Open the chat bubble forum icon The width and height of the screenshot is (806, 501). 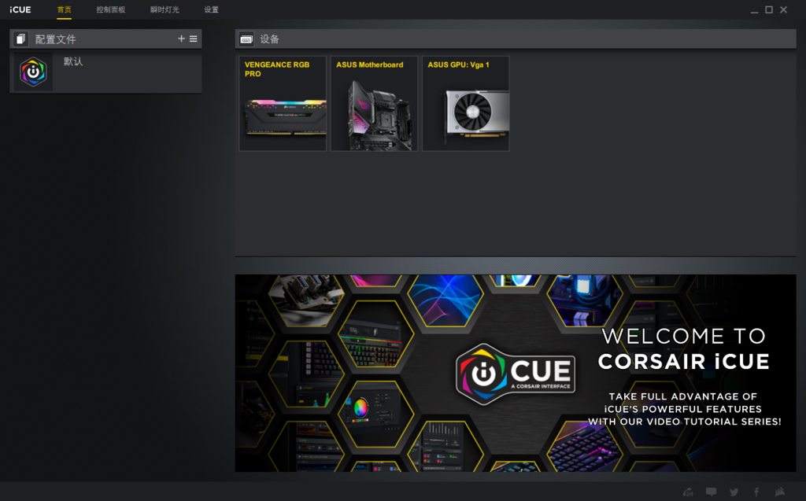[x=711, y=492]
